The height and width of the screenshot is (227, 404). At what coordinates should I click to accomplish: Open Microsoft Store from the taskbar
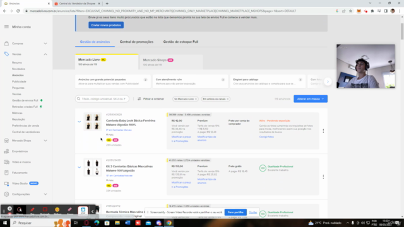click(x=107, y=223)
